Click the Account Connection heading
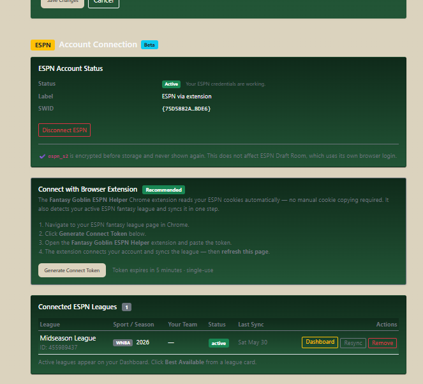Viewport: 423px width, 384px height. pos(98,45)
